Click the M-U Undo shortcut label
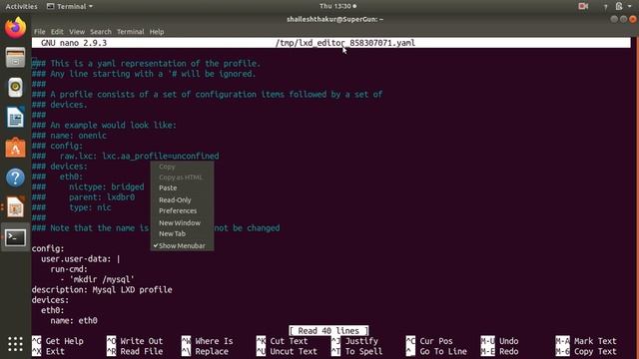Viewport: 639px width, 359px height. pyautogui.click(x=499, y=341)
